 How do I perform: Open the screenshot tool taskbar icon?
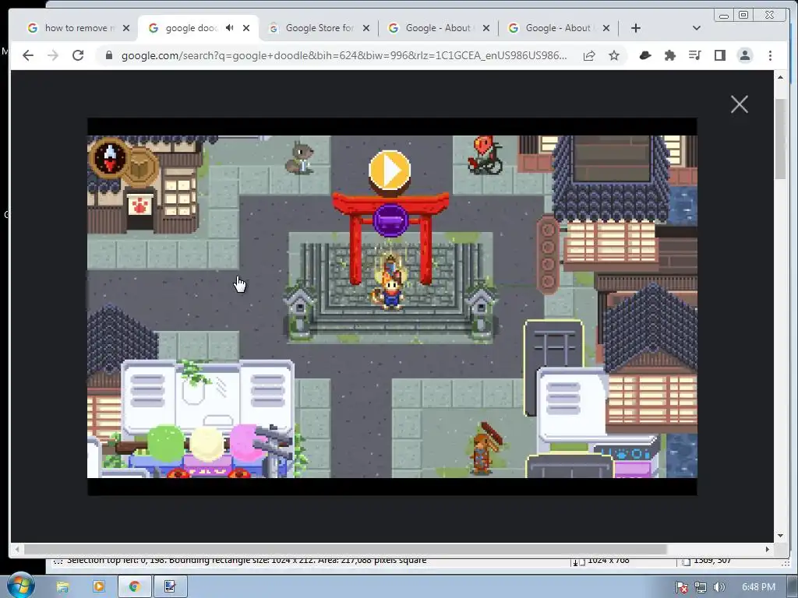point(170,587)
